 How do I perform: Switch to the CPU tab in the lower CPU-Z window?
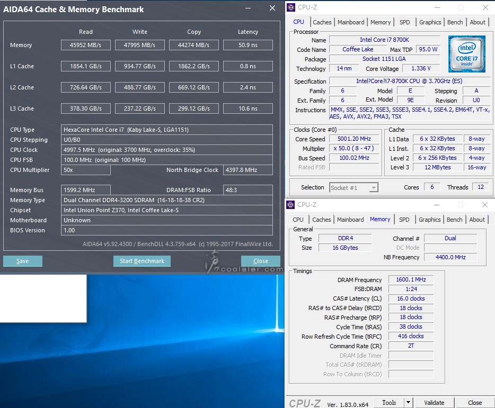click(298, 220)
